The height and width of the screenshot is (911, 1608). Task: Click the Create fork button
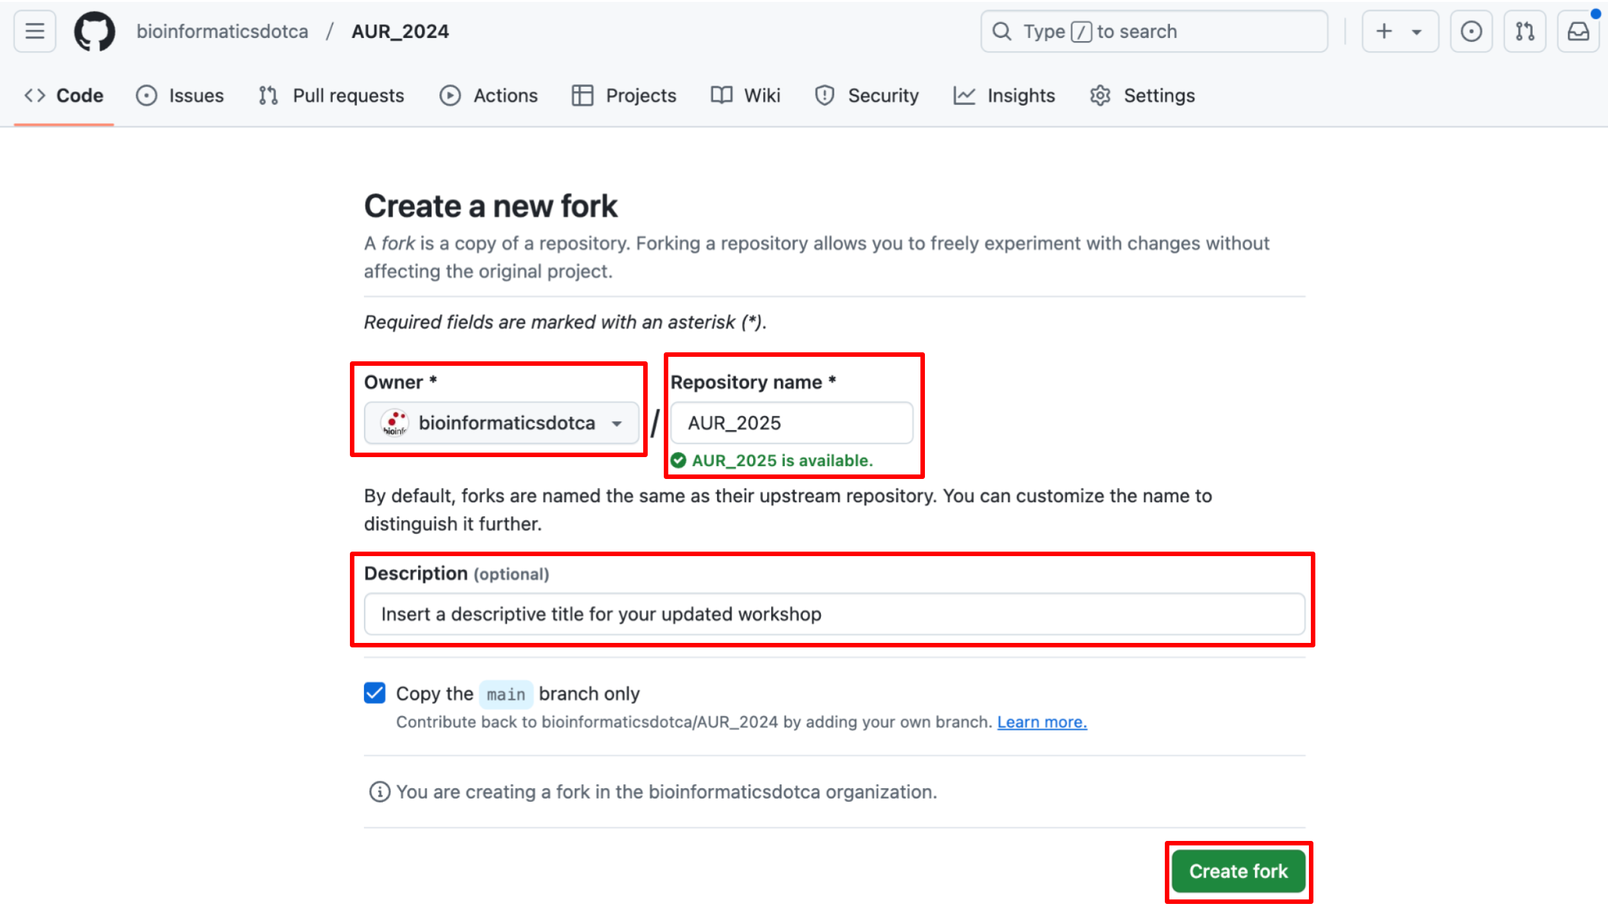[x=1238, y=871]
